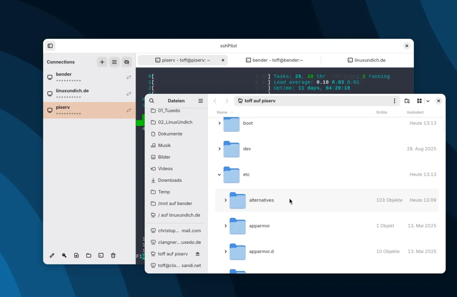Screen dimensions: 457x297
Task: Add a new connection with the plus button
Action: 102,62
